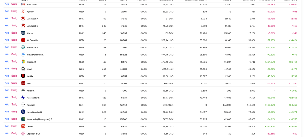Open the Organon & Co stock name
307x137 pixels.
coord(33,134)
